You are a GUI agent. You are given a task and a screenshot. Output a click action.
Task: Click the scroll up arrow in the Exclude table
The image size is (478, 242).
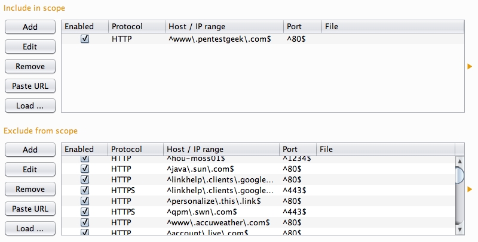point(459,161)
